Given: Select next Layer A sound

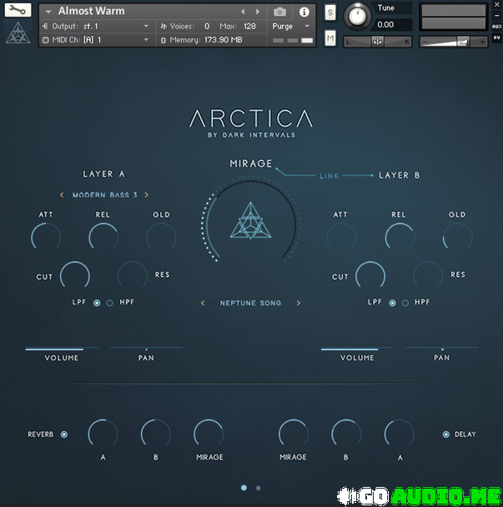Looking at the screenshot, I should pos(147,194).
